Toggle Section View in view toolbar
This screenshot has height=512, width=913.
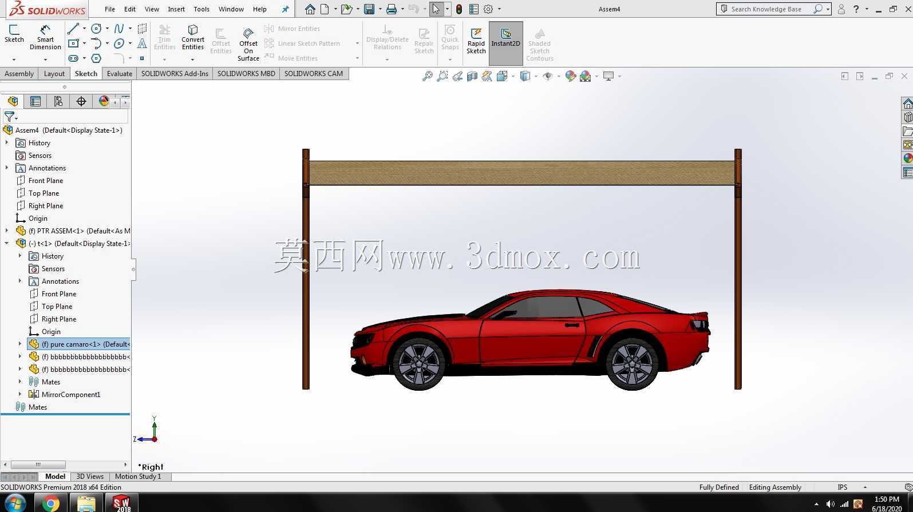(472, 76)
